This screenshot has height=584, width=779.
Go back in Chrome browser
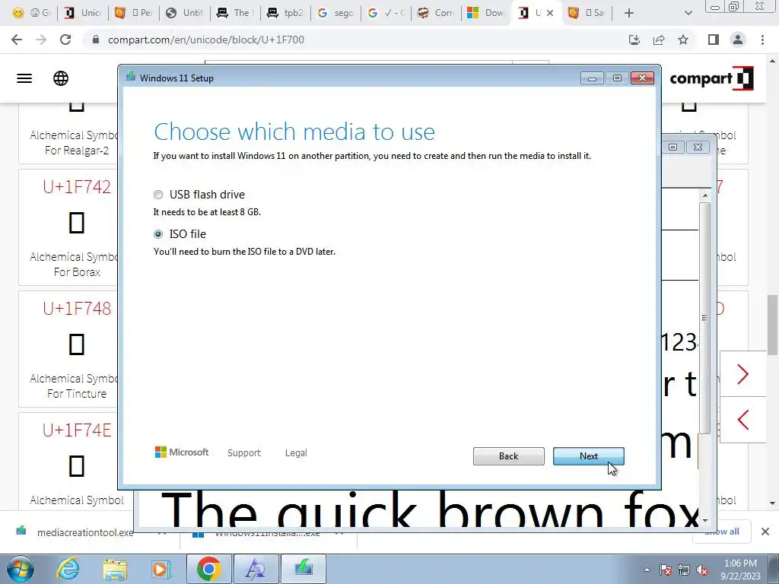17,40
